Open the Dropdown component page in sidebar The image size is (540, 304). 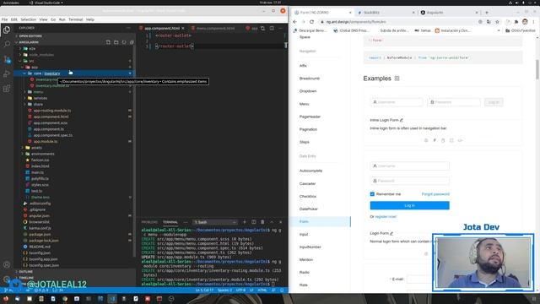[308, 91]
